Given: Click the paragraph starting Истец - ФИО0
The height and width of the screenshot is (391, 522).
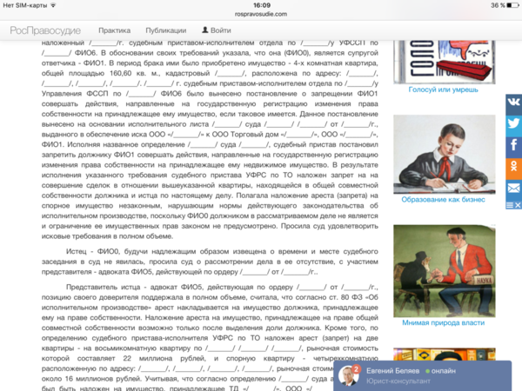Looking at the screenshot, I should [x=210, y=262].
